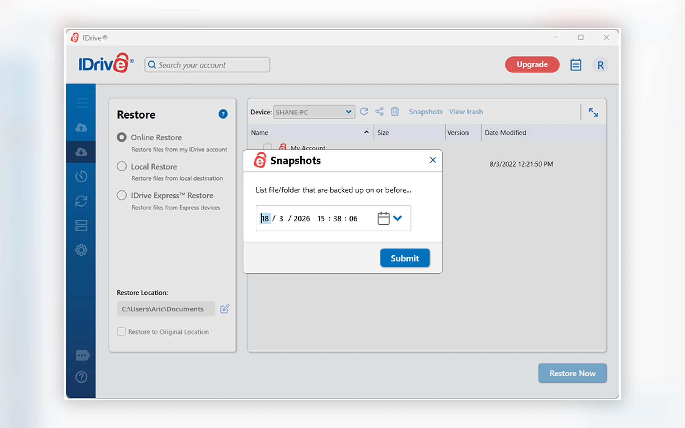
Task: Expand the date picker dropdown chevron
Action: pos(397,218)
